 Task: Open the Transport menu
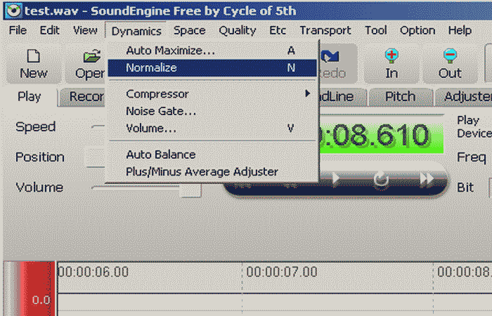pyautogui.click(x=325, y=30)
